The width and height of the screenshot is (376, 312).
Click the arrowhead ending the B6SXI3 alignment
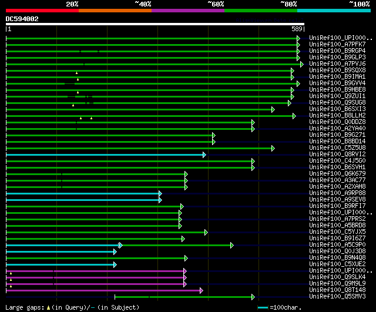pyautogui.click(x=273, y=110)
